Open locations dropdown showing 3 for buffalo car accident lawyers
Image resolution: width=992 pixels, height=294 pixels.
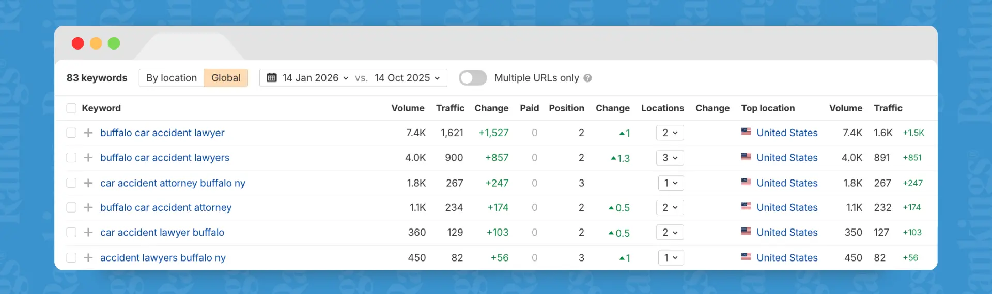click(x=670, y=158)
